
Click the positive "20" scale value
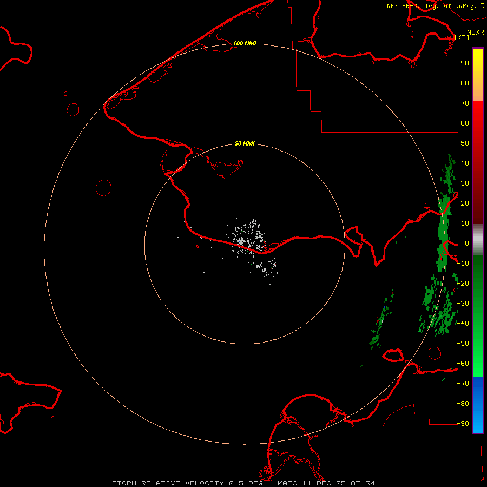pos(465,203)
